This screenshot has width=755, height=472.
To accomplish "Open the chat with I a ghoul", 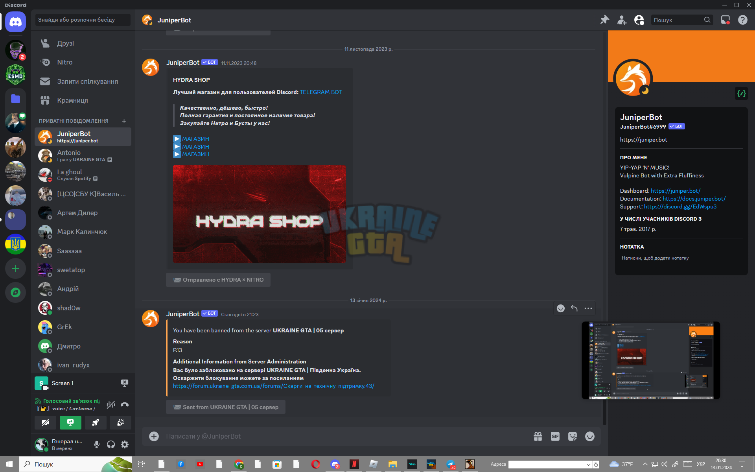I will coord(83,175).
